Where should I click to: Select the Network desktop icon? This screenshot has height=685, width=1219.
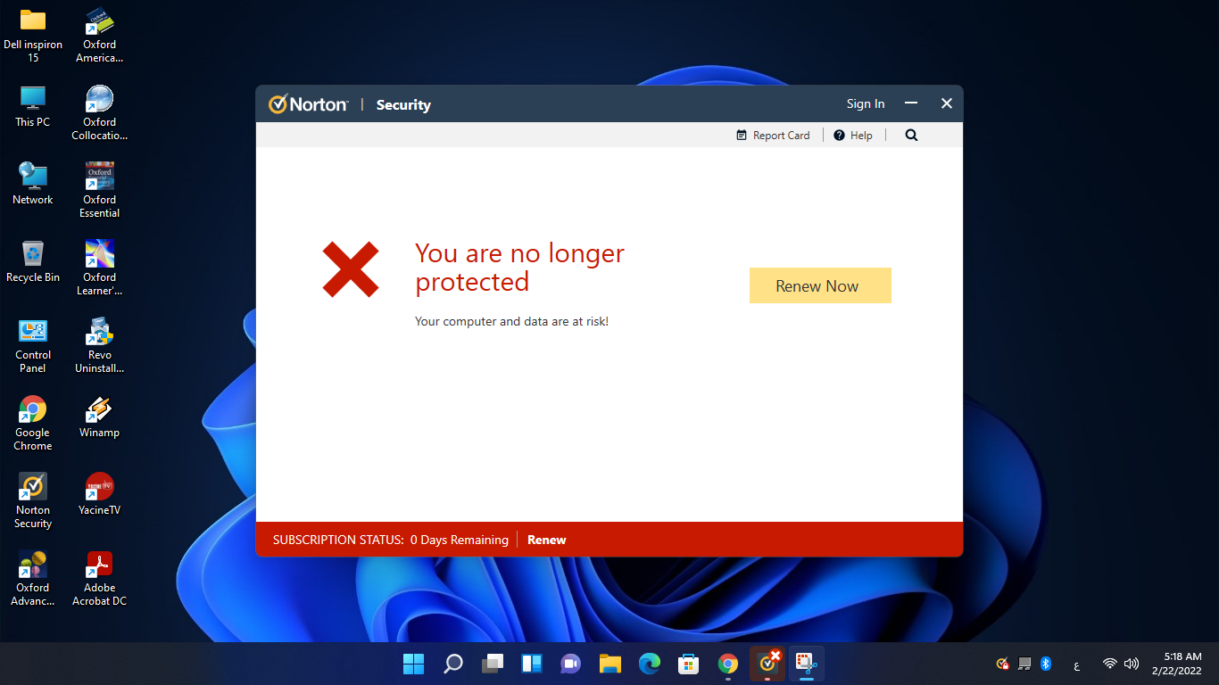pyautogui.click(x=33, y=184)
